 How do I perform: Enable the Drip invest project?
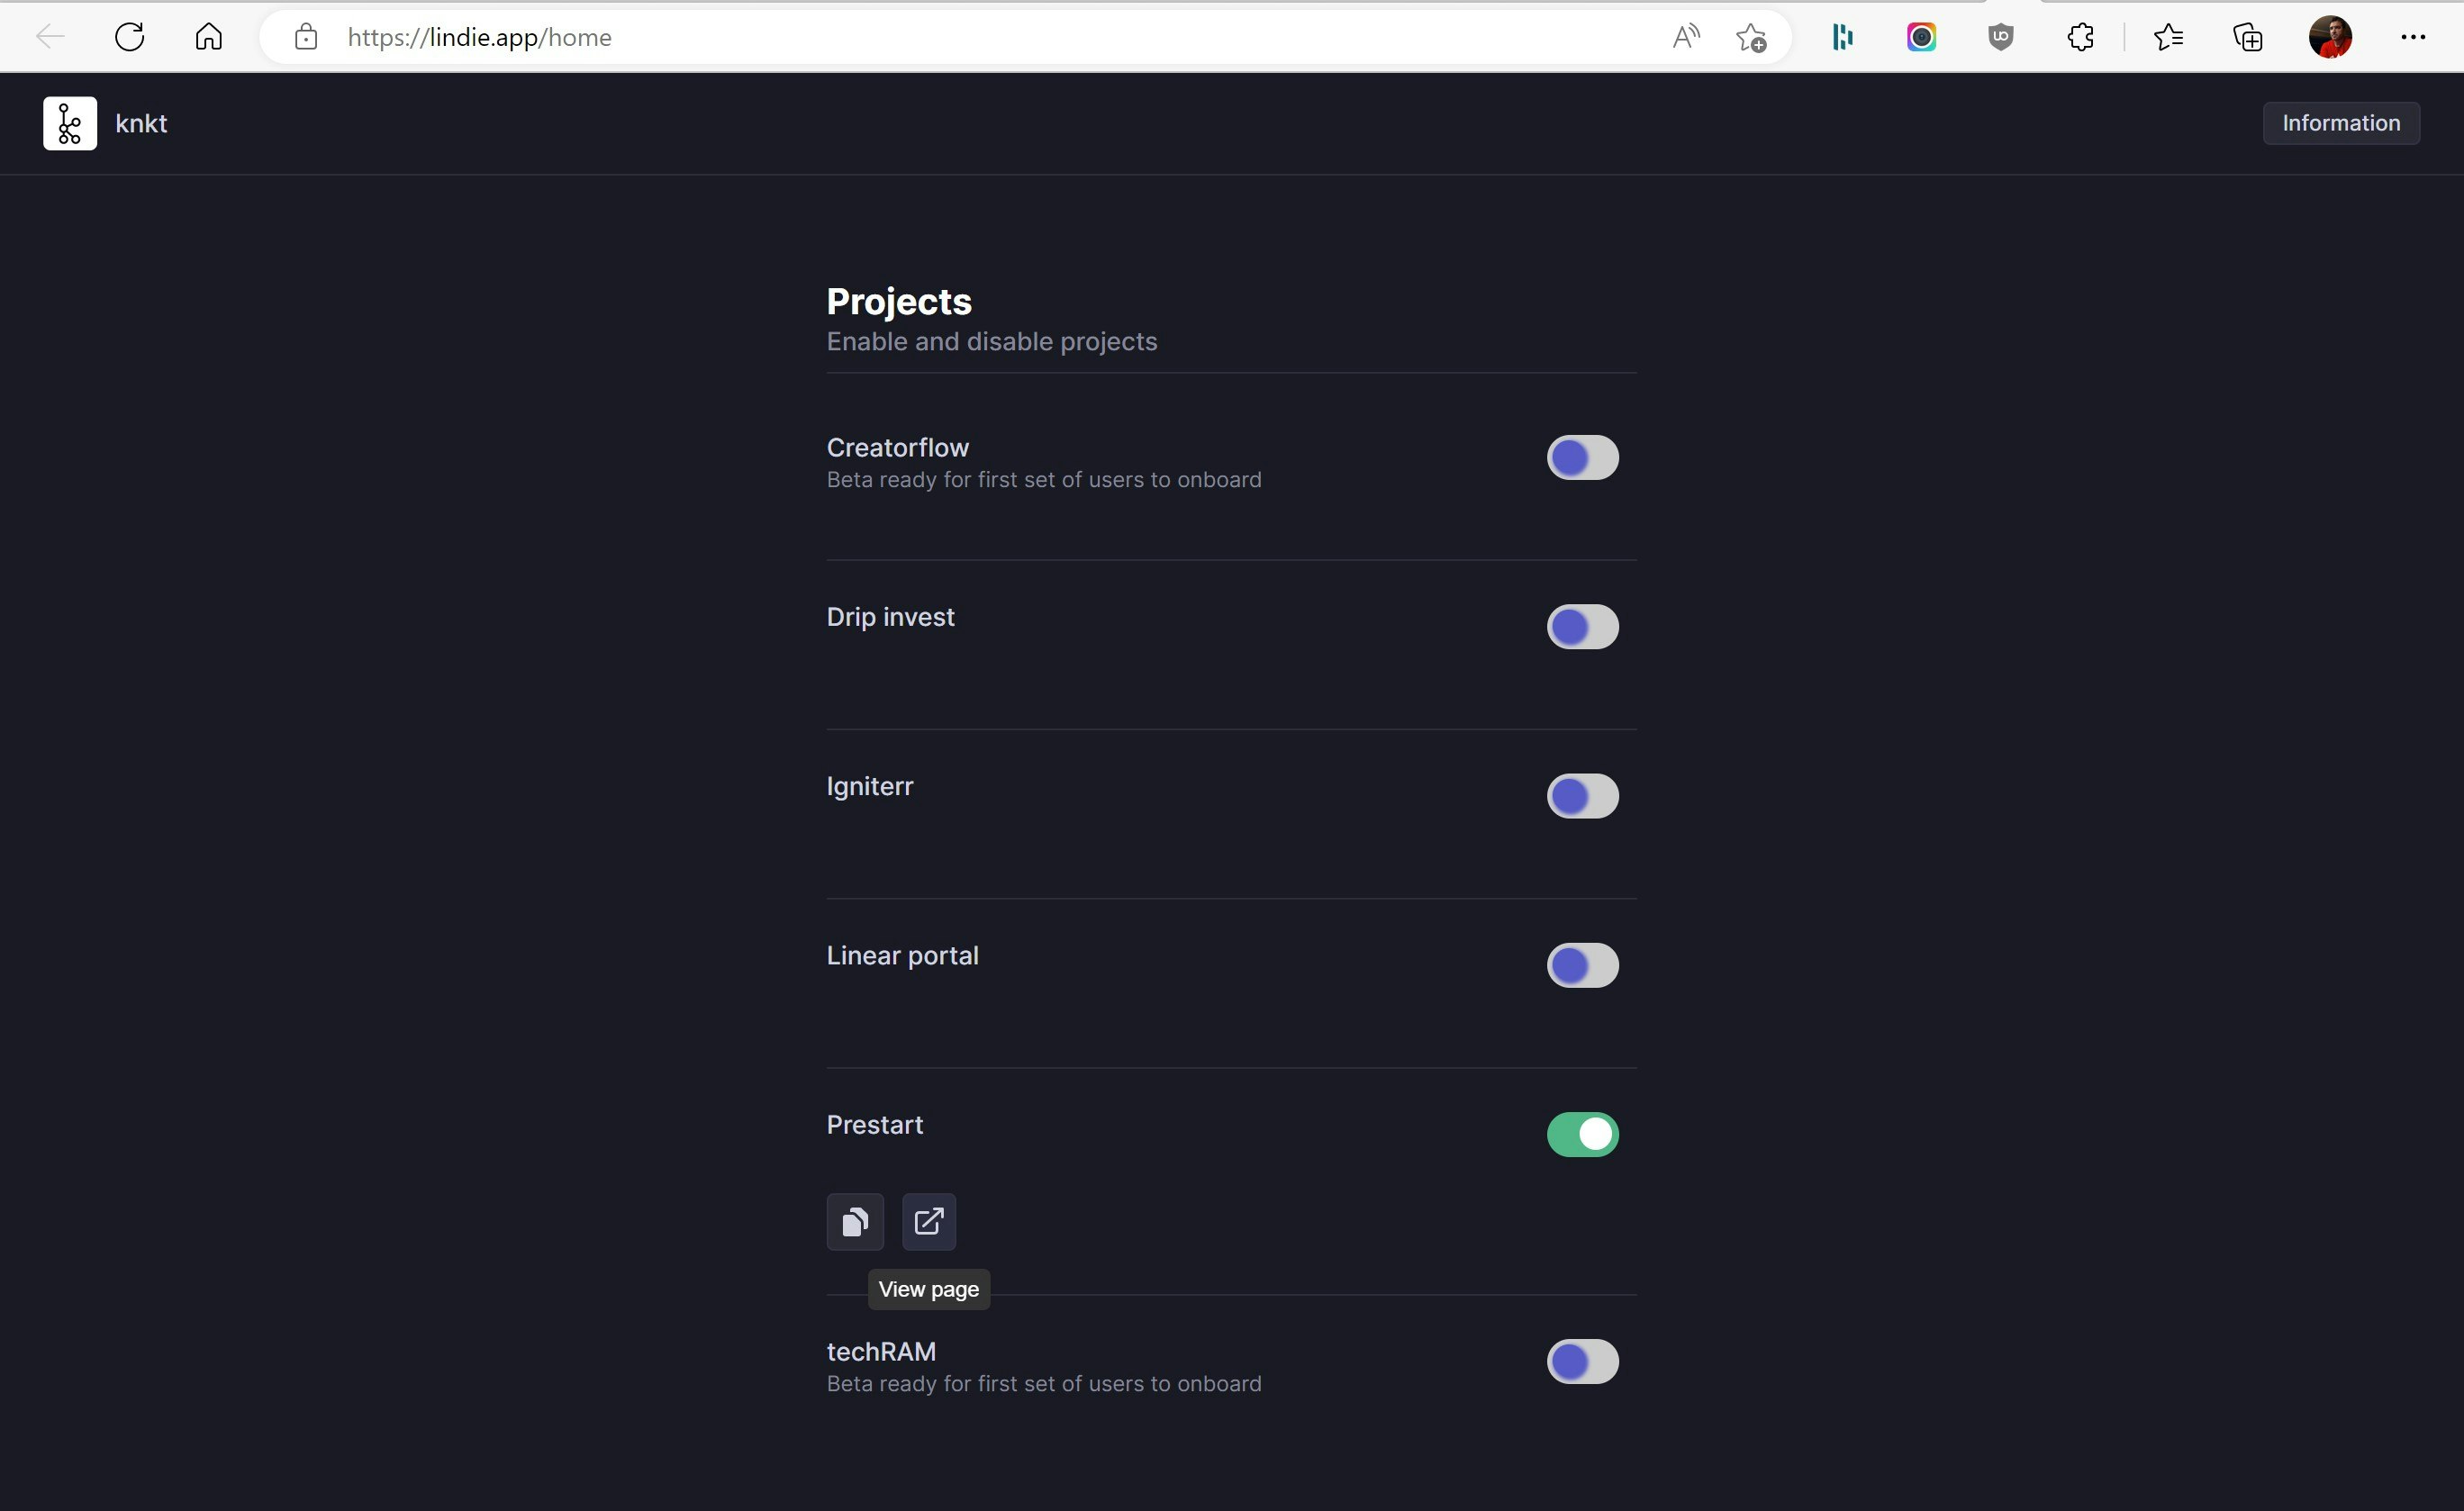[1583, 627]
